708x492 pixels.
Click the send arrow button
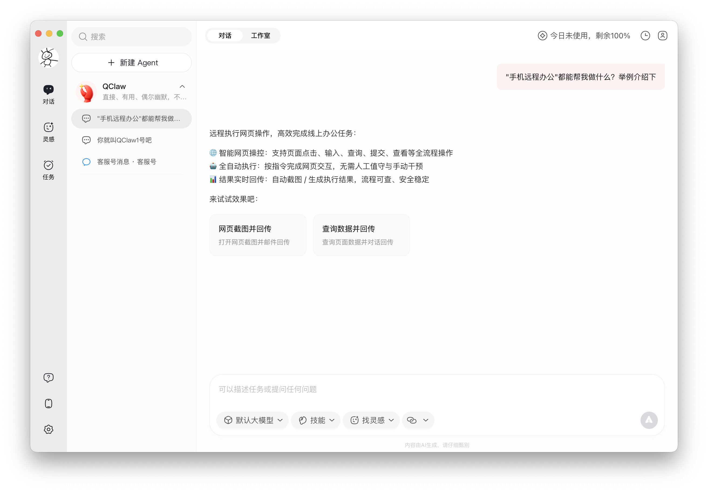point(649,420)
